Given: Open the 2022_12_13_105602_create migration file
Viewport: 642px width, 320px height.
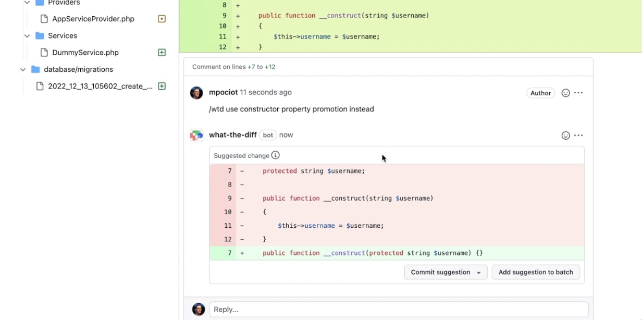Looking at the screenshot, I should [x=100, y=87].
